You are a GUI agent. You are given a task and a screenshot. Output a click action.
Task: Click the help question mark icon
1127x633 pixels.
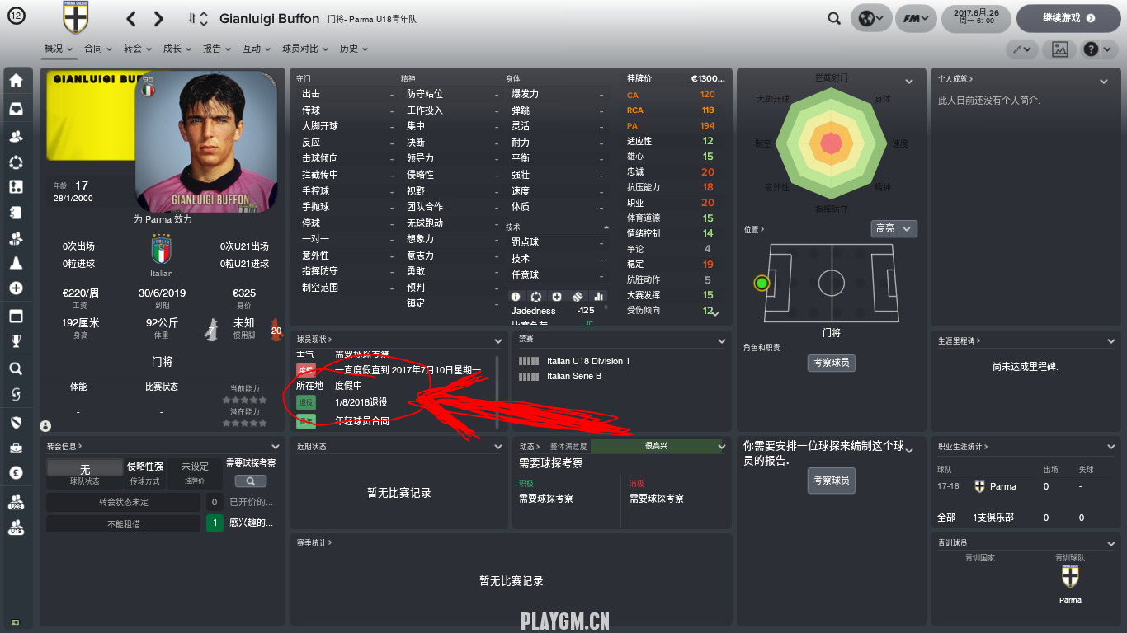coord(1096,49)
